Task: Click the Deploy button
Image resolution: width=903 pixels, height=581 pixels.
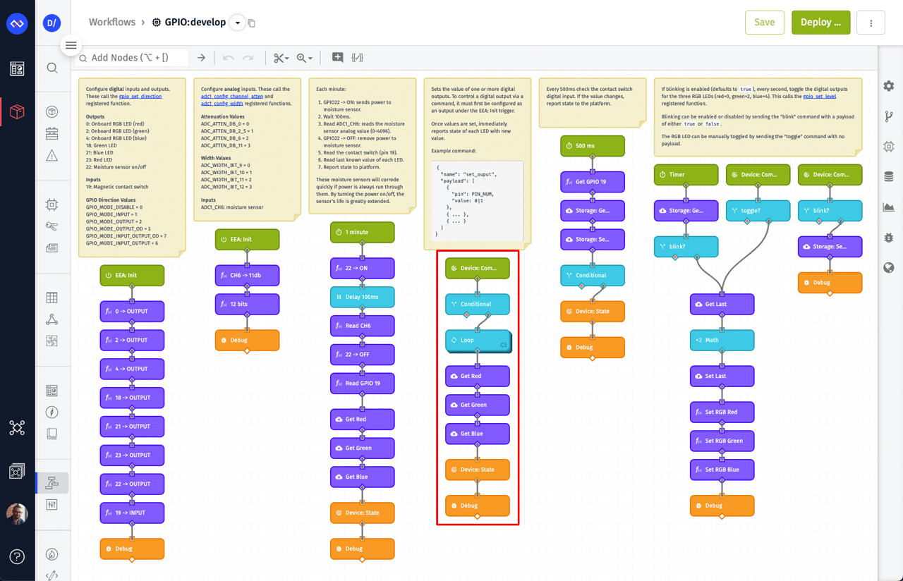Action: click(x=820, y=23)
